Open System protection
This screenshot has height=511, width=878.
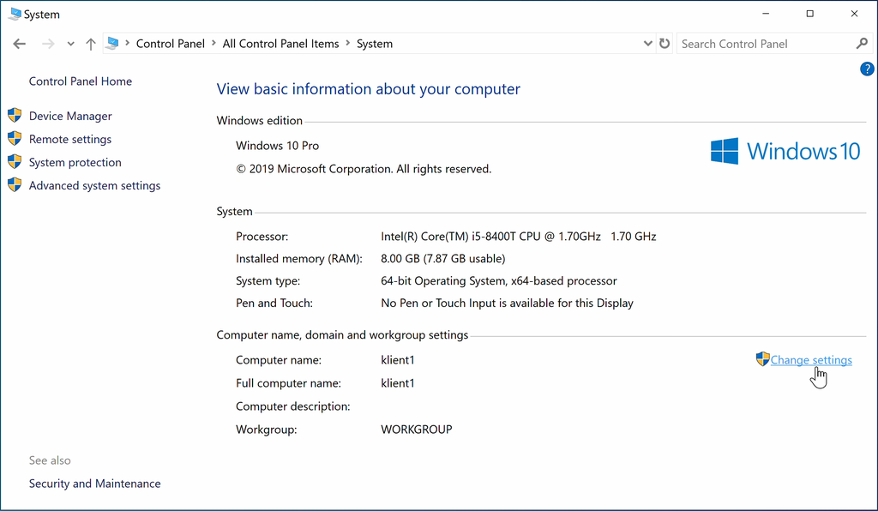(x=75, y=162)
